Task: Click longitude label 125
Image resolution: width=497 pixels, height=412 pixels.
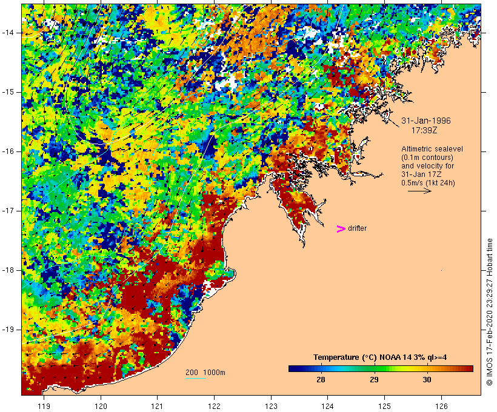Action: pos(384,406)
